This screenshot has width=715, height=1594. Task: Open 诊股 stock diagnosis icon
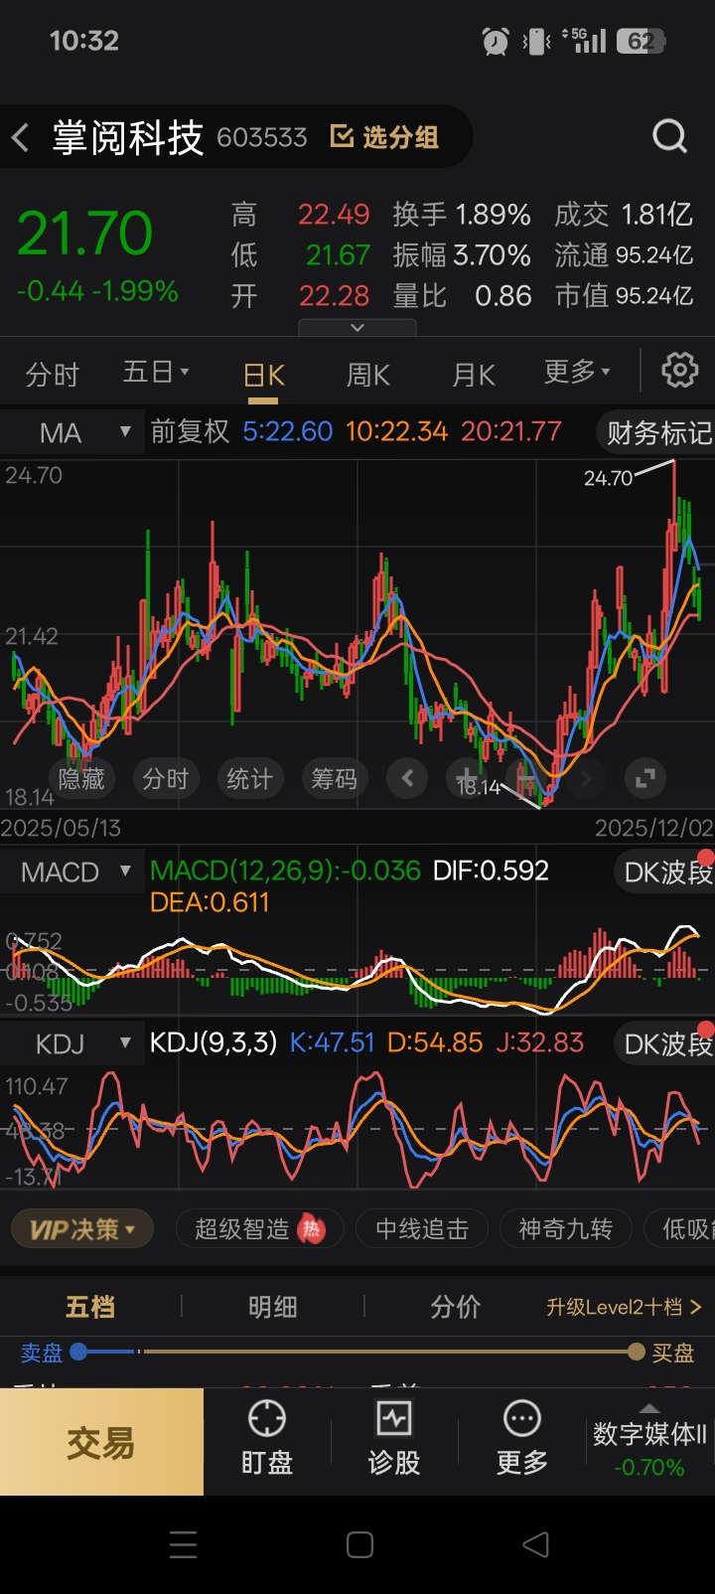click(x=394, y=1438)
